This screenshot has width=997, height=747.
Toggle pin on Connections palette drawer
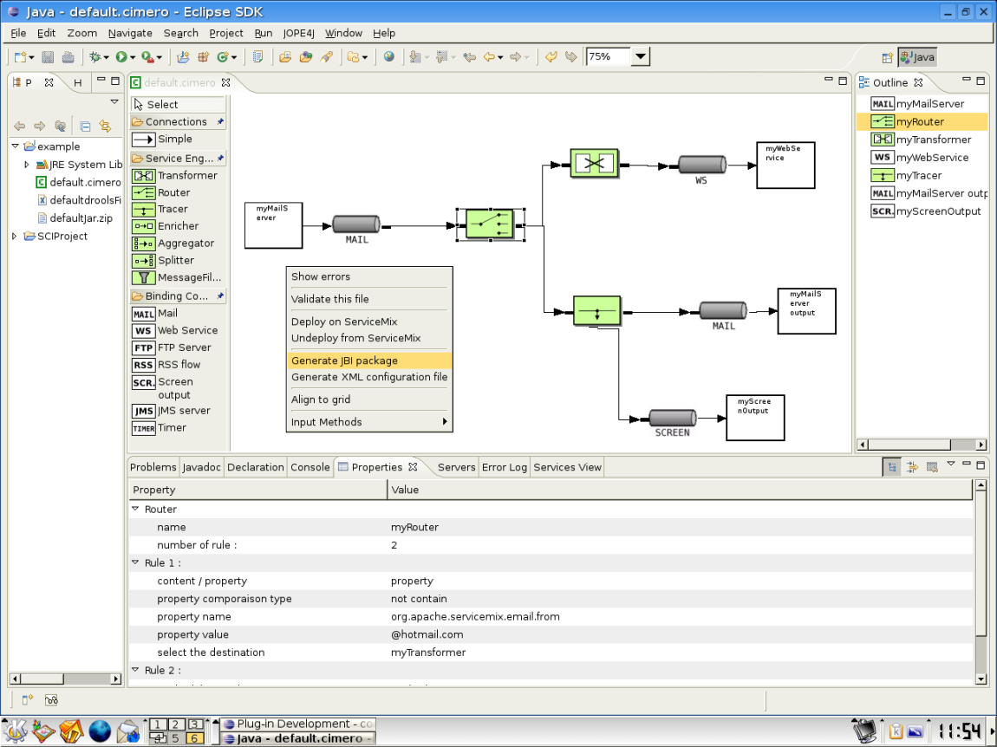point(220,122)
